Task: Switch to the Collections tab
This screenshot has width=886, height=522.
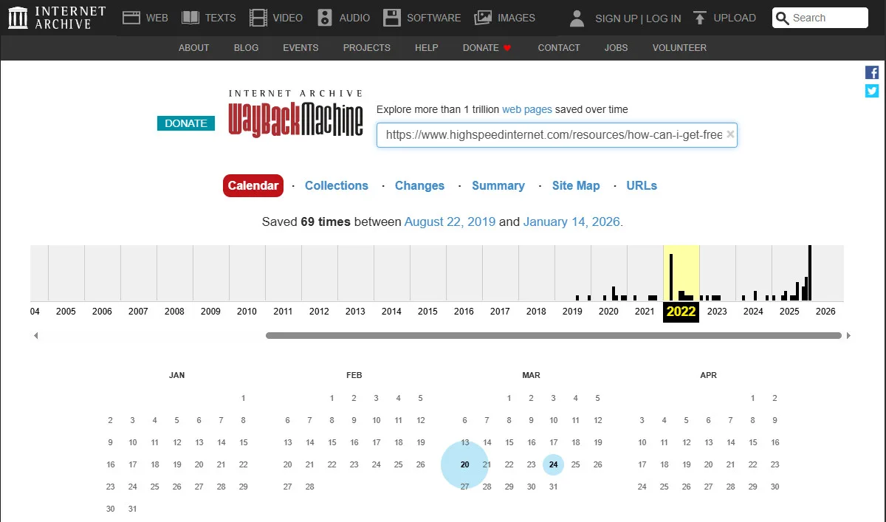Action: [x=337, y=185]
